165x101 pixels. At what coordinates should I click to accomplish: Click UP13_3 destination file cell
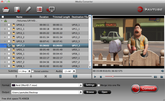tap(76, 41)
